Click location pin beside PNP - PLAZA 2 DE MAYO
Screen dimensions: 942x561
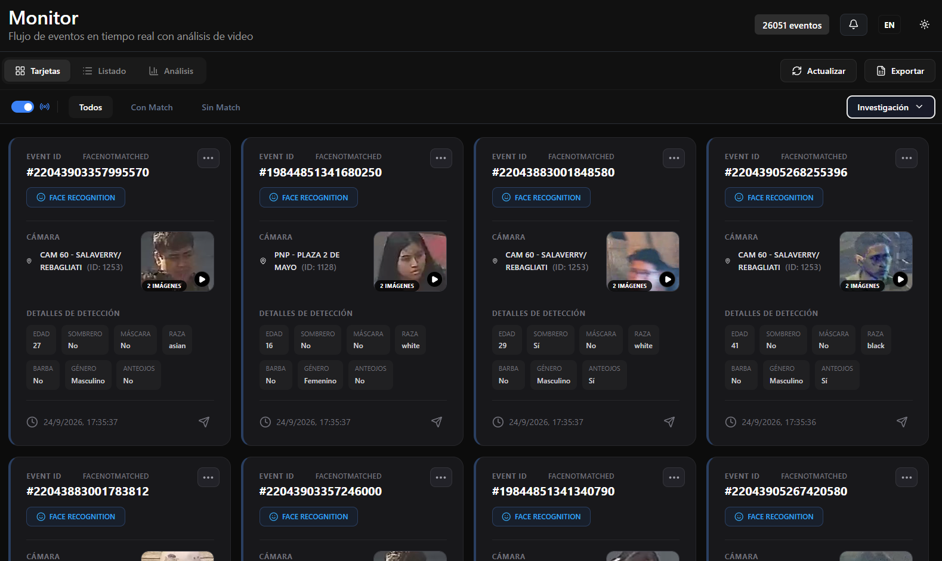(263, 261)
